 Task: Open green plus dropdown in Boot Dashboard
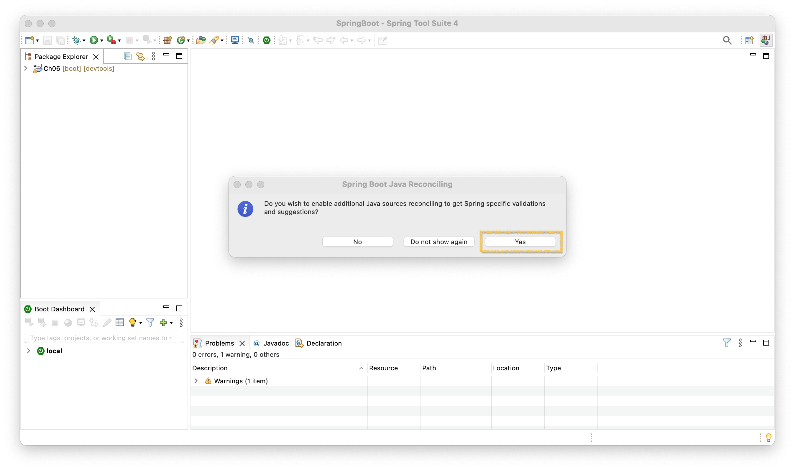pos(171,323)
